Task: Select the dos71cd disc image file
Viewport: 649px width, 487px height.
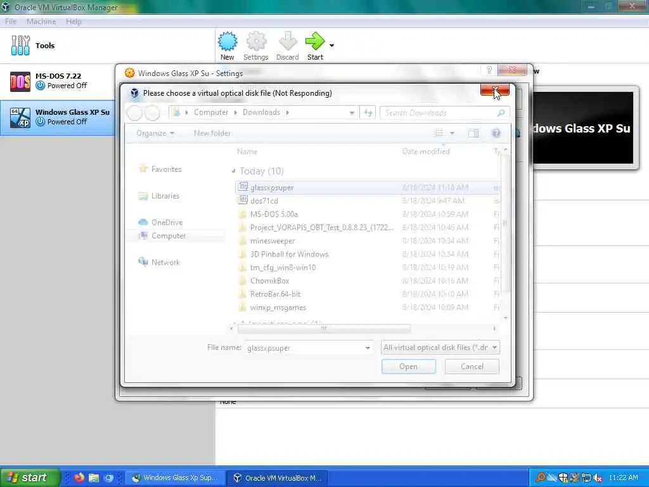Action: (368, 201)
